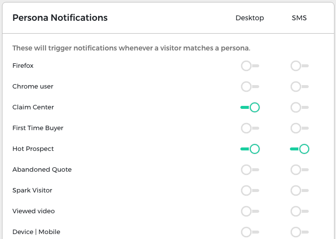Toggle SMS alerts for First Time Buyer
The image size is (336, 239).
pyautogui.click(x=299, y=128)
